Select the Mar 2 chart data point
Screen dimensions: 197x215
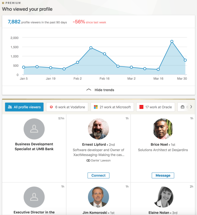(x=131, y=67)
